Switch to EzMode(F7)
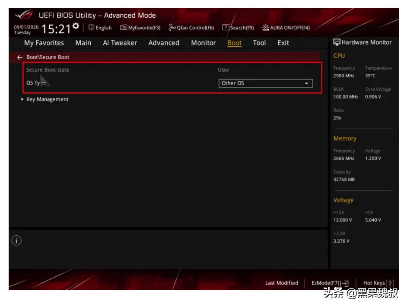 point(330,283)
